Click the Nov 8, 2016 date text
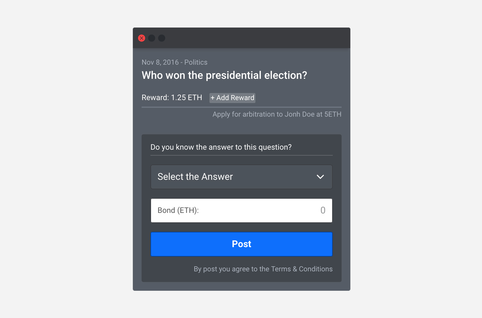Image resolution: width=482 pixels, height=318 pixels. [x=160, y=62]
